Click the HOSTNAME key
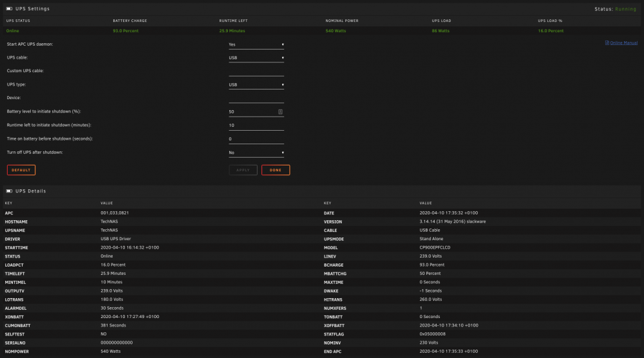644x358 pixels. pos(16,221)
